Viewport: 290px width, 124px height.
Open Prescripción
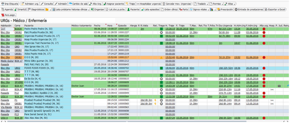pos(225,9)
